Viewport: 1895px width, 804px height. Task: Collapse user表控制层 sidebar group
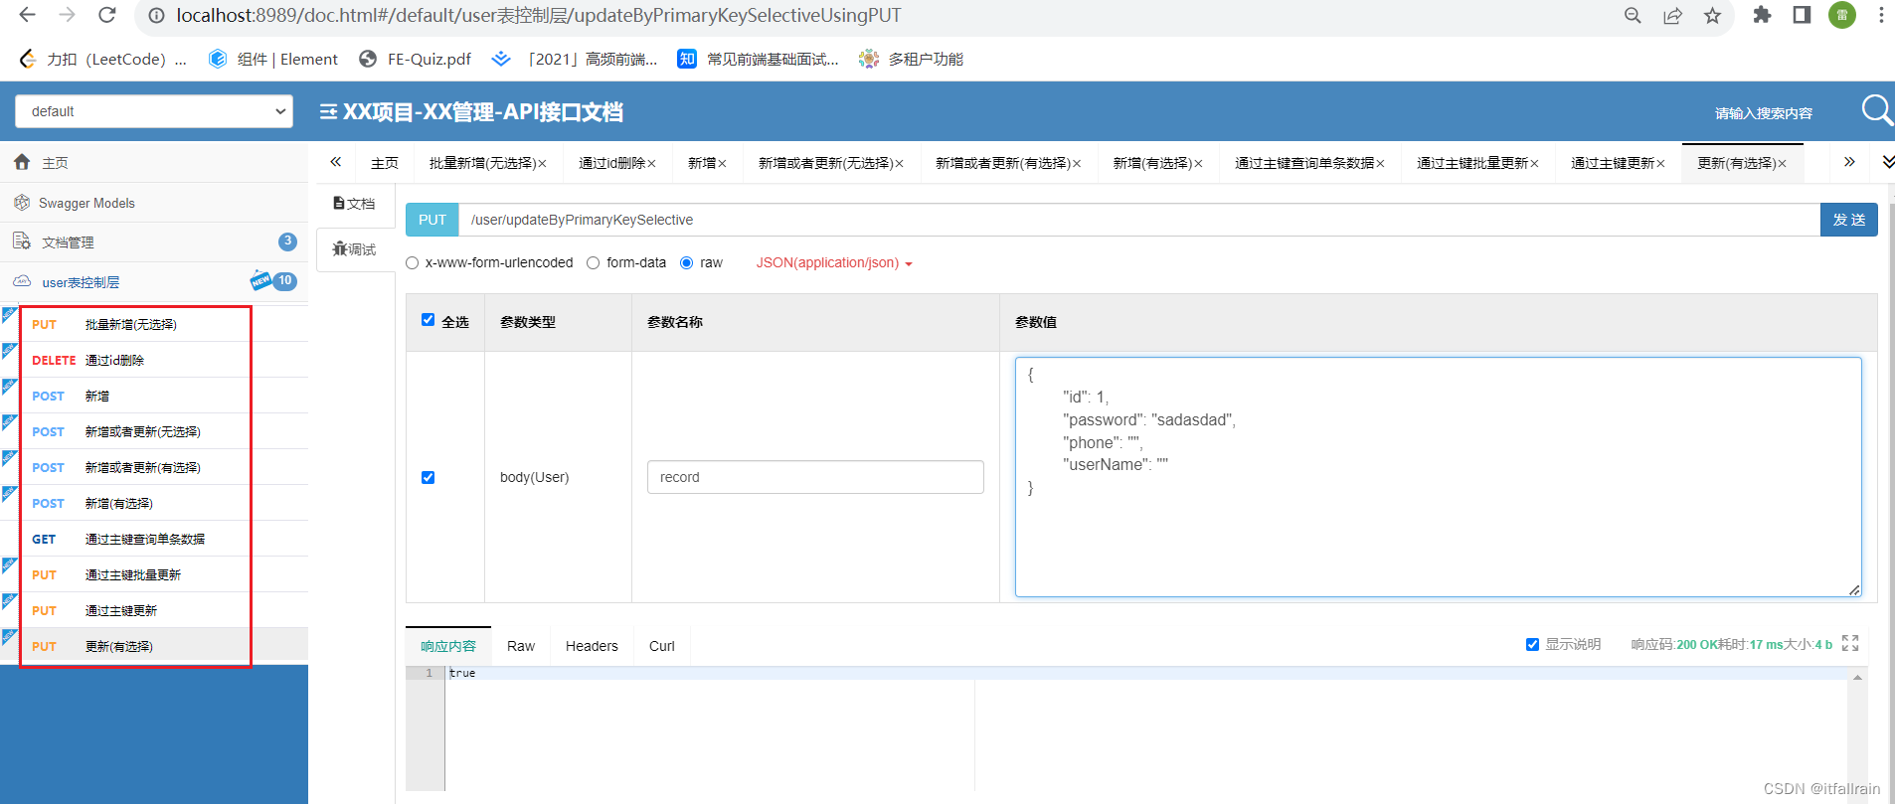[154, 281]
